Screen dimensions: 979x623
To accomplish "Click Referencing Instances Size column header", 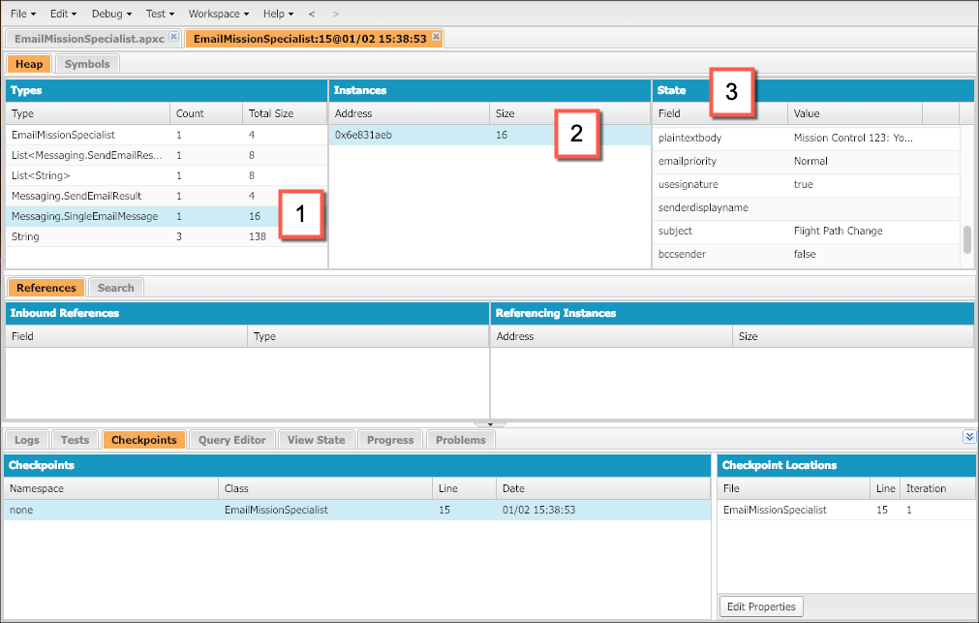I will click(853, 336).
